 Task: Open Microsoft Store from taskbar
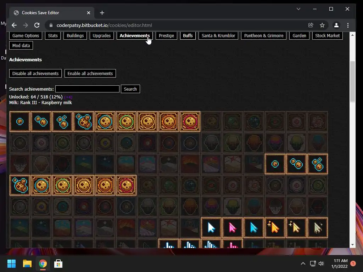58,263
